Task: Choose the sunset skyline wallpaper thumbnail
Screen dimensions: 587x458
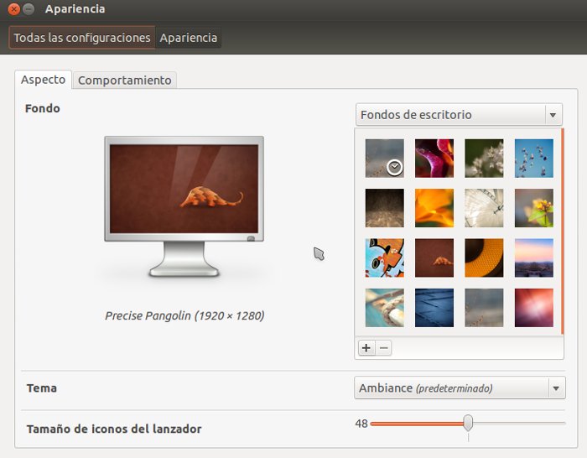Action: click(534, 258)
